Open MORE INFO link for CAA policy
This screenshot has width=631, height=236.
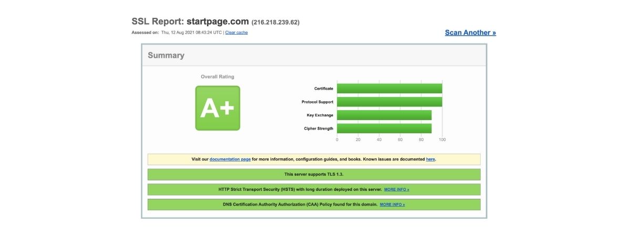(x=392, y=205)
